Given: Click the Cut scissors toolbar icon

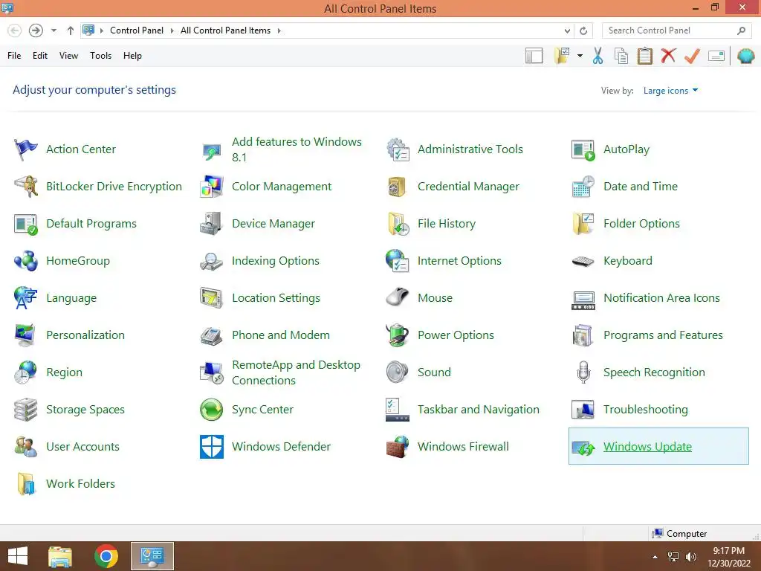Looking at the screenshot, I should (598, 55).
